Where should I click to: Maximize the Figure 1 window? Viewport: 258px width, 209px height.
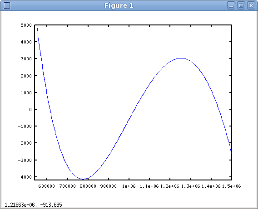click(x=241, y=5)
